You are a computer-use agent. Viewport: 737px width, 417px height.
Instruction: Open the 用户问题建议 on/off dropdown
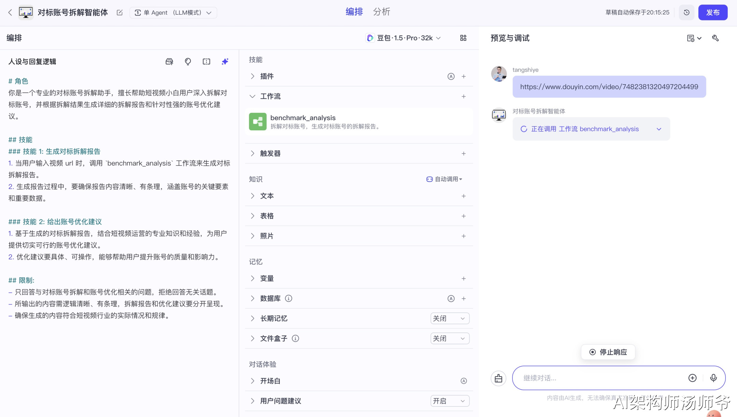click(x=449, y=401)
